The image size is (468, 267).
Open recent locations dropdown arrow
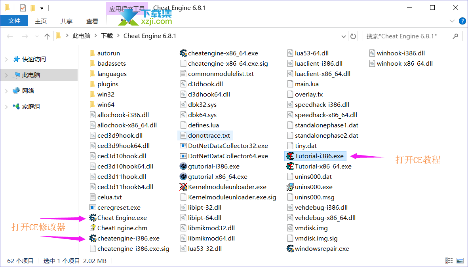point(37,36)
